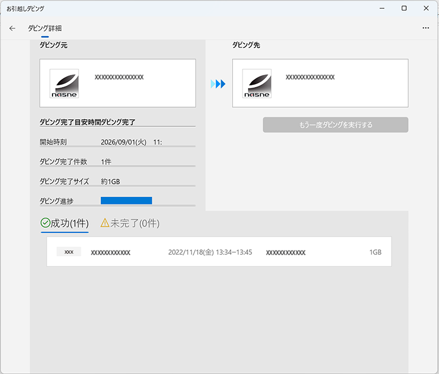Click the source device name in ダビング元 card
This screenshot has height=374, width=439.
pyautogui.click(x=119, y=77)
